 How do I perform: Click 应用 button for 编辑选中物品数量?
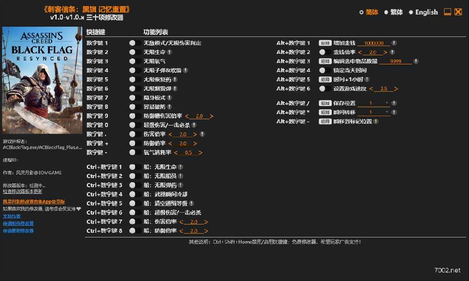coord(325,61)
